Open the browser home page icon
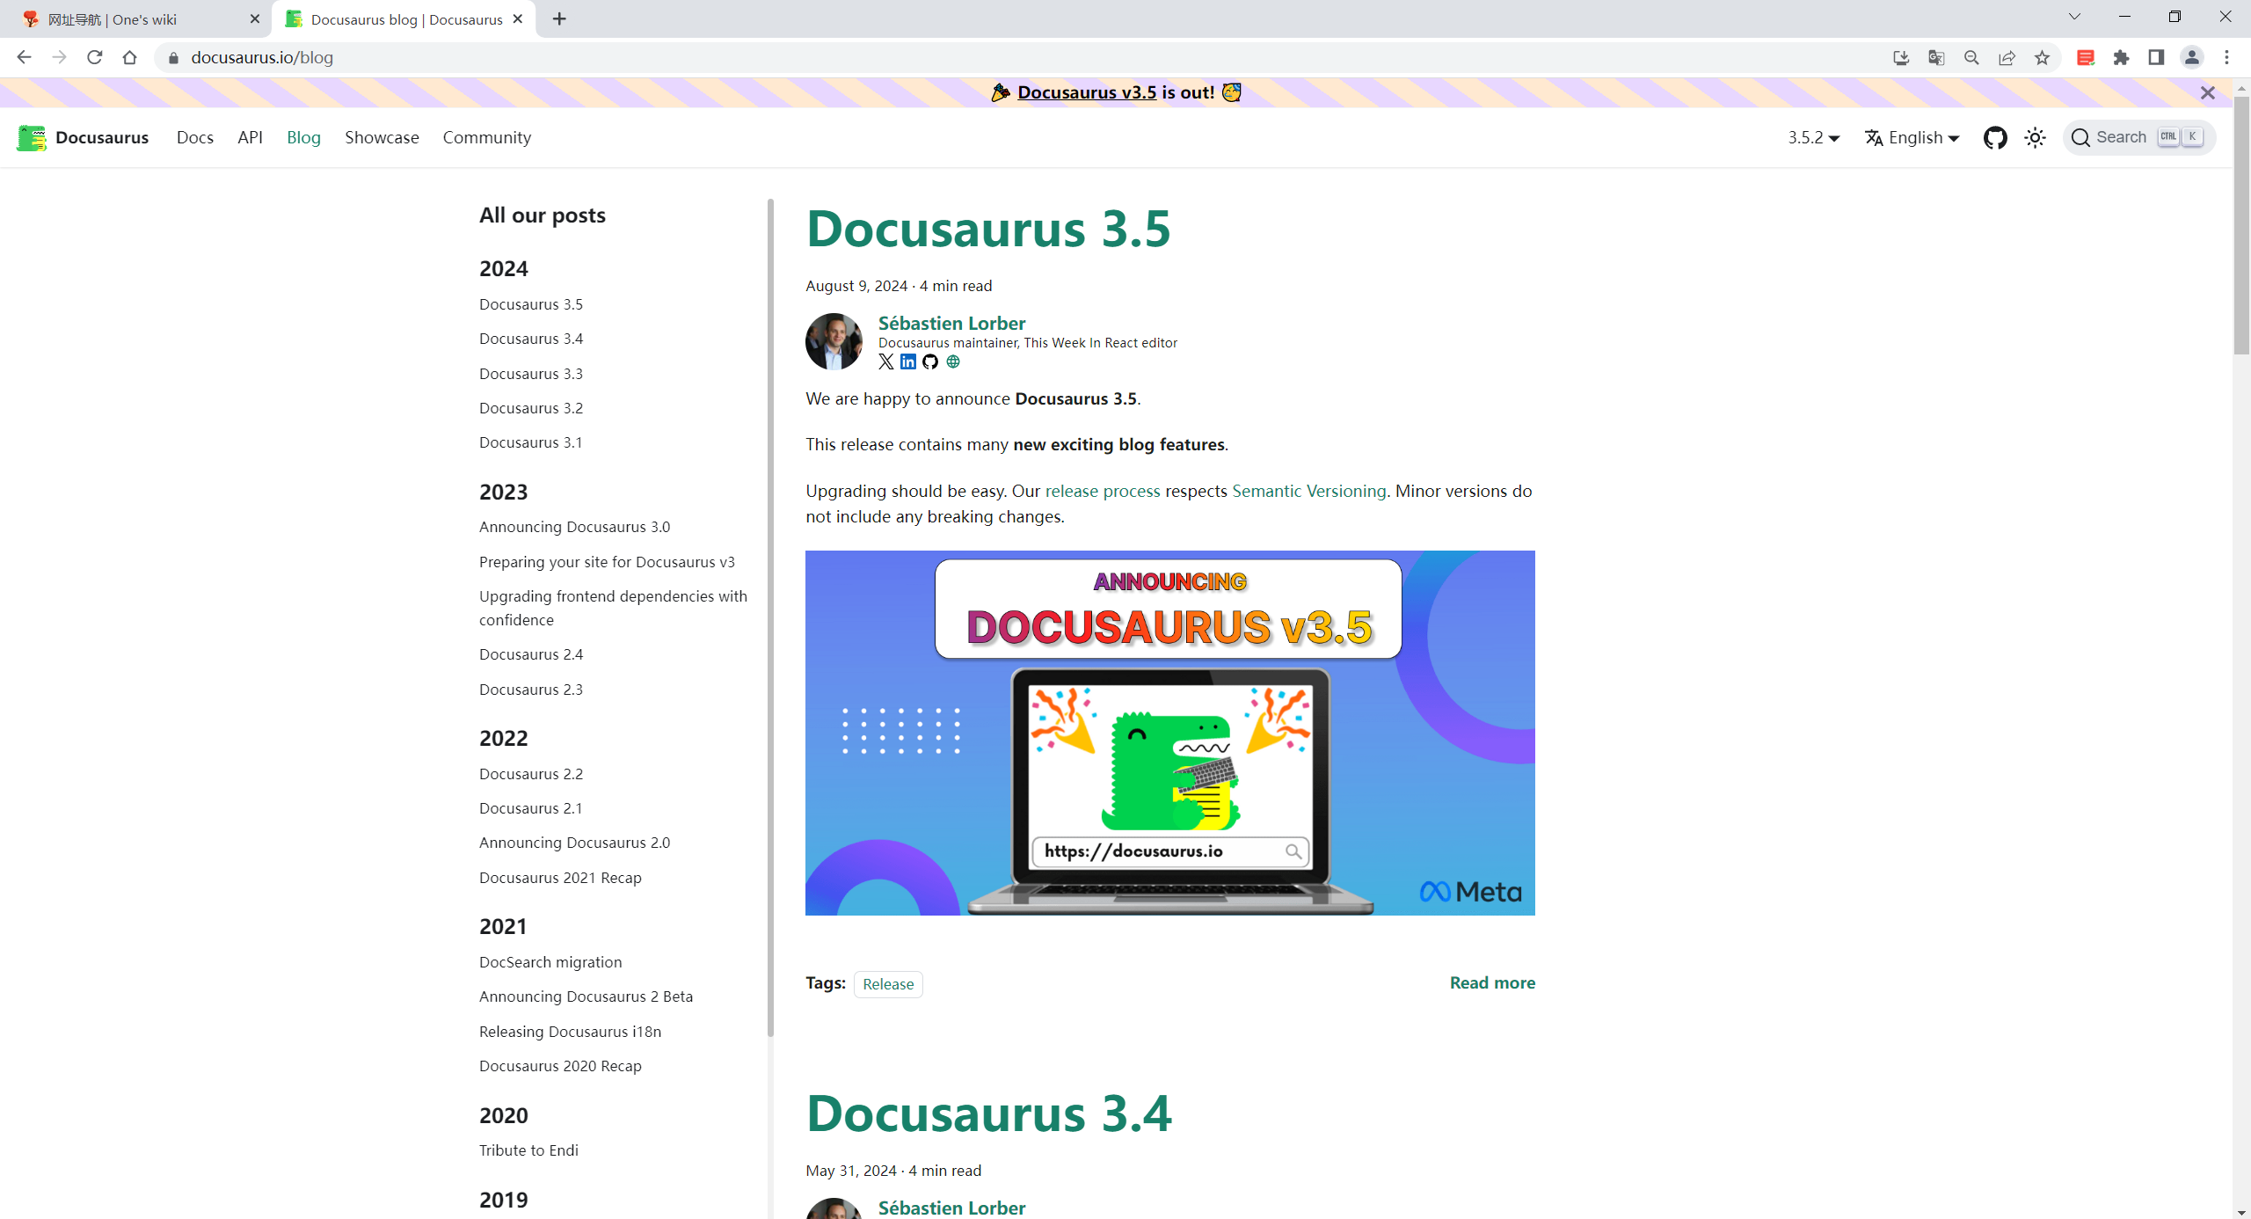The image size is (2251, 1219). coord(129,57)
